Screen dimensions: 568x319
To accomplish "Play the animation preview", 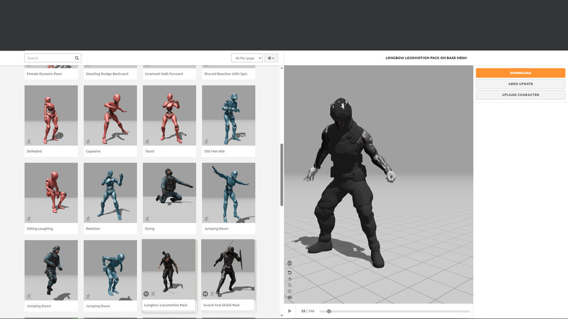I will click(x=290, y=311).
